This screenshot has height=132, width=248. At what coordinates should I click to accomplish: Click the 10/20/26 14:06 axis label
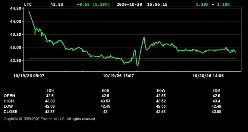click(208, 76)
